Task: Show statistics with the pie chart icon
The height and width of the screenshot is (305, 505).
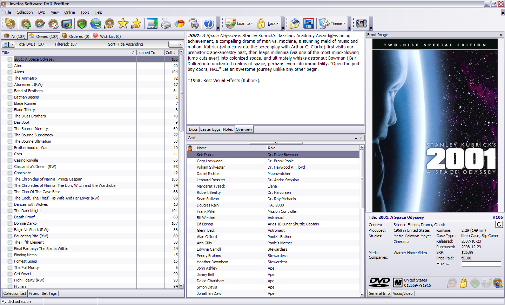Action: tap(179, 23)
